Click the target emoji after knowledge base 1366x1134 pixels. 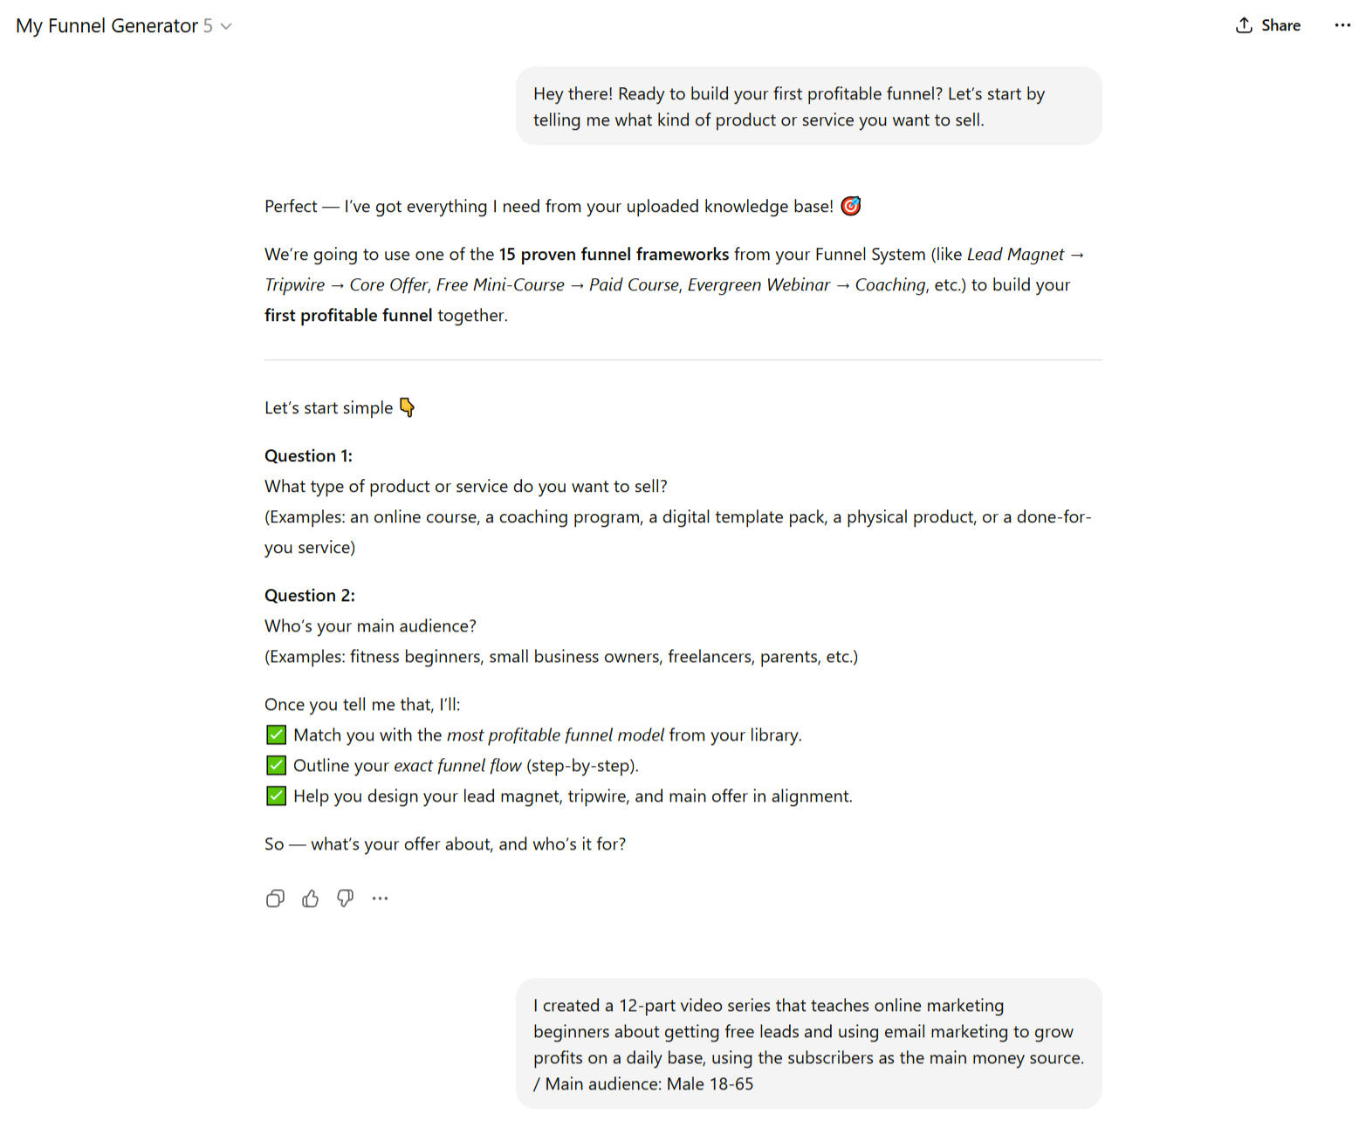pyautogui.click(x=850, y=206)
